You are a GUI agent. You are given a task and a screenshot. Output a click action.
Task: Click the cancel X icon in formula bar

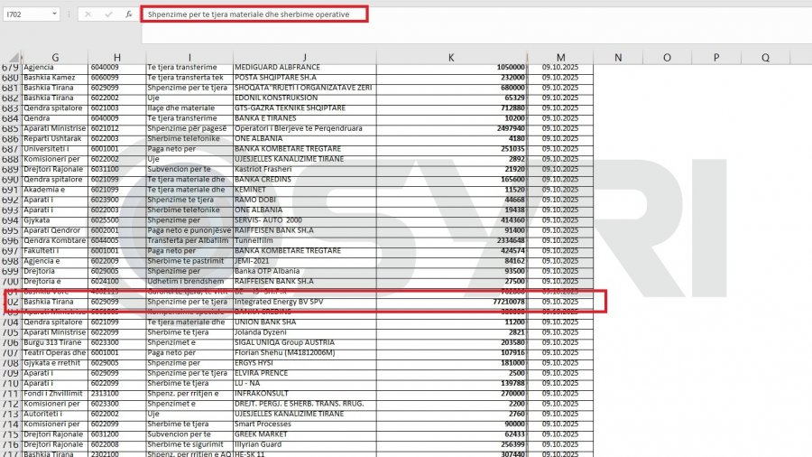coord(88,14)
